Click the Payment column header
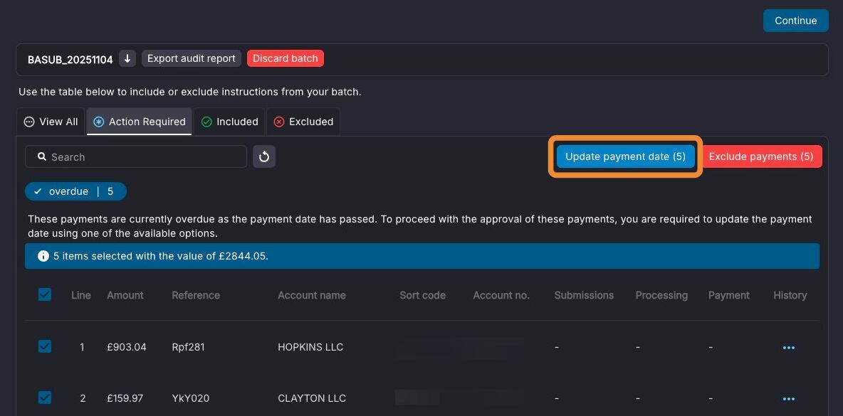This screenshot has height=416, width=843. 728,295
